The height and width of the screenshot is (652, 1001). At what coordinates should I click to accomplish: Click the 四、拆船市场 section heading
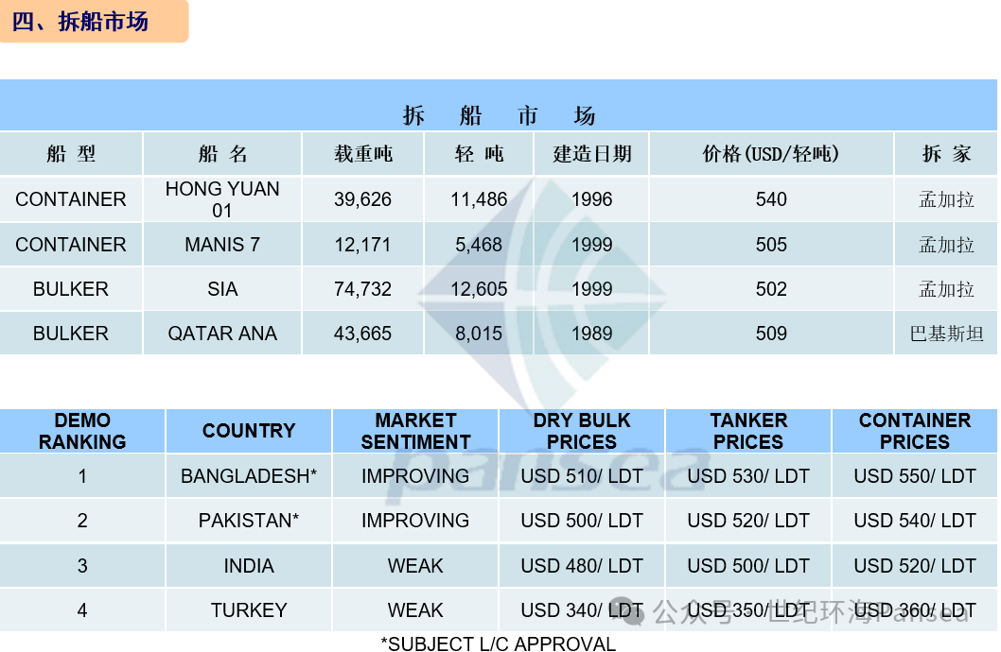pos(80,21)
